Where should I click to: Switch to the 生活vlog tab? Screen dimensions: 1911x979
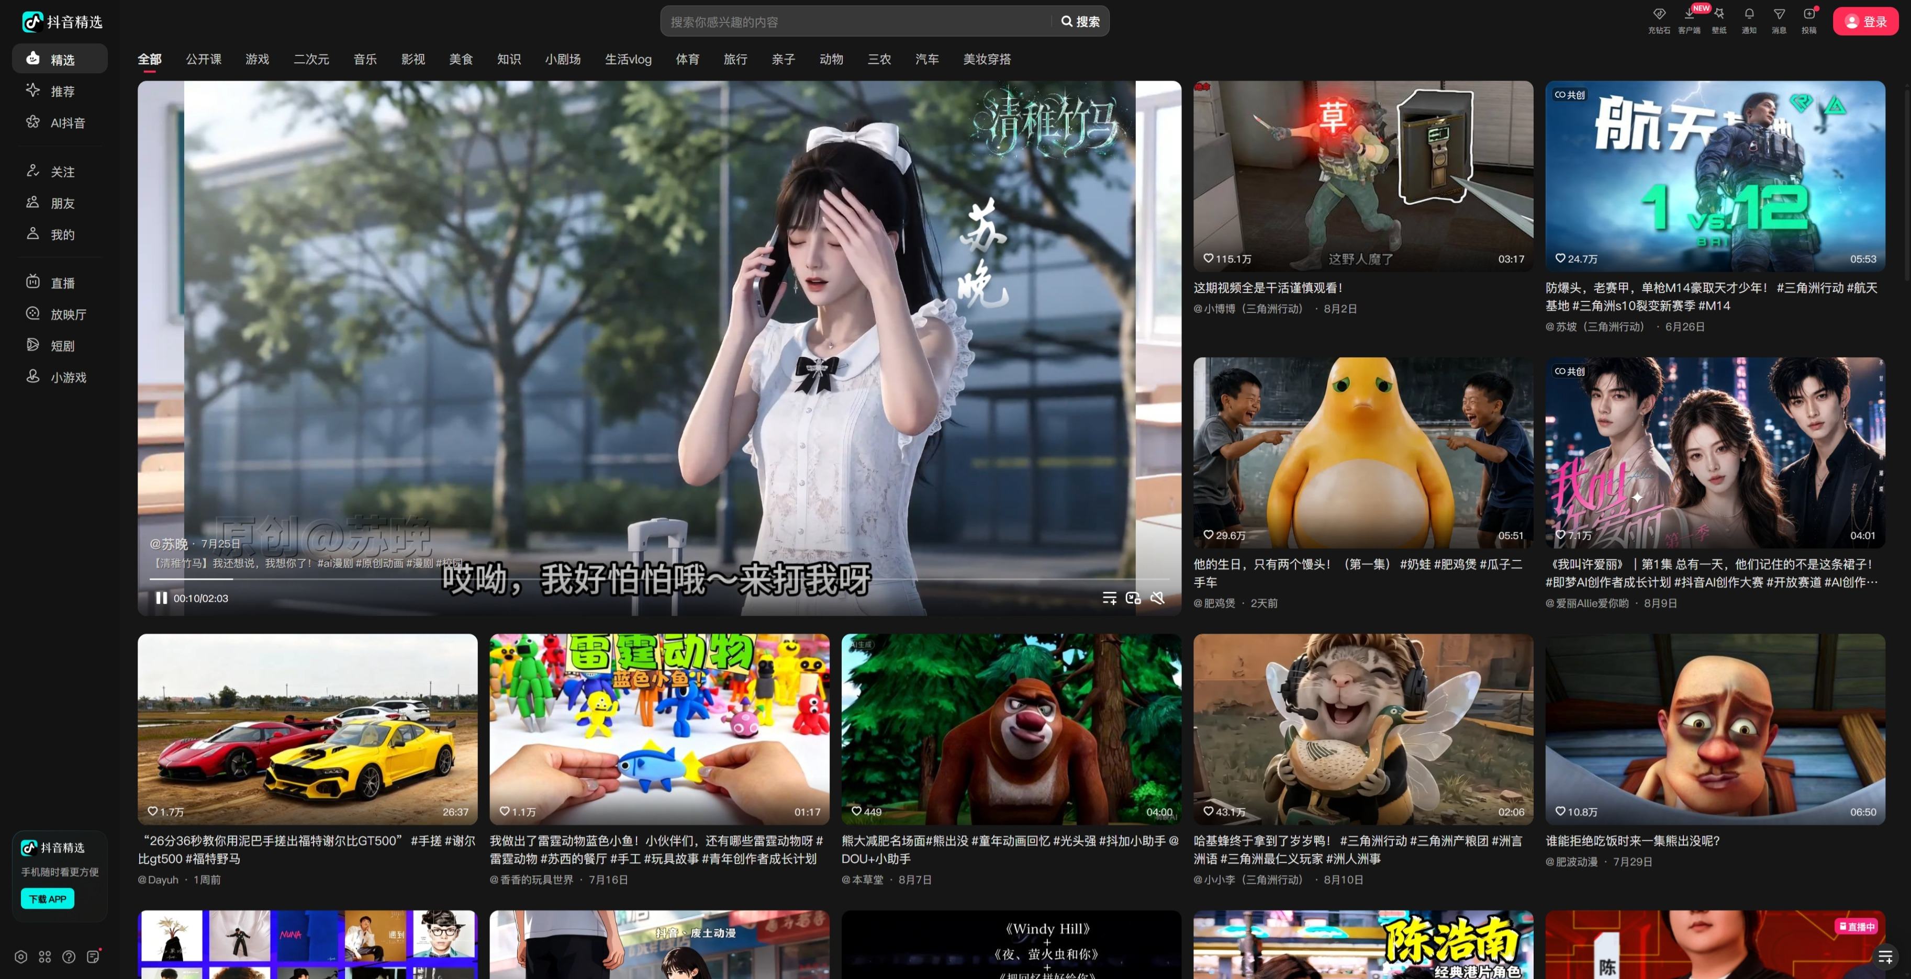[628, 59]
